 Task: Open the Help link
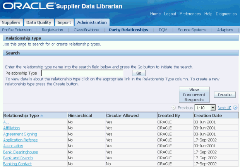coord(208,14)
